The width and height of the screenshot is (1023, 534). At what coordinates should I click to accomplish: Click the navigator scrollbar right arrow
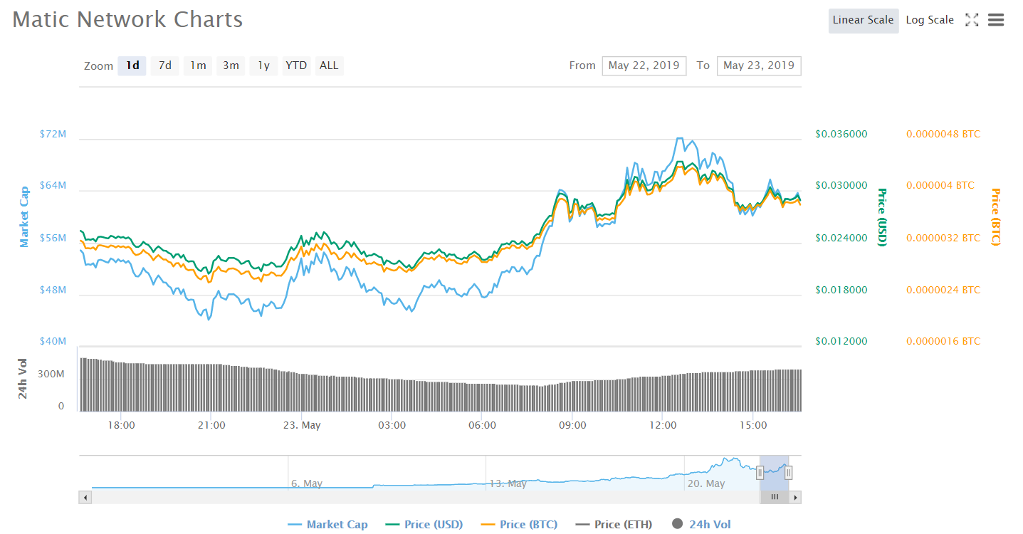[795, 497]
